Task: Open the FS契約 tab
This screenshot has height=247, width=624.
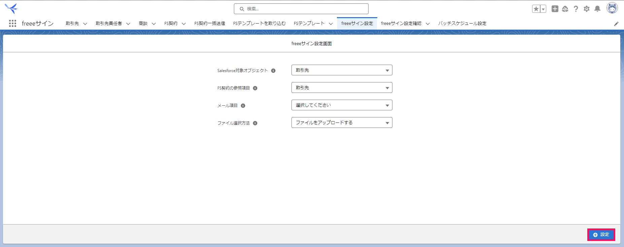Action: tap(171, 24)
